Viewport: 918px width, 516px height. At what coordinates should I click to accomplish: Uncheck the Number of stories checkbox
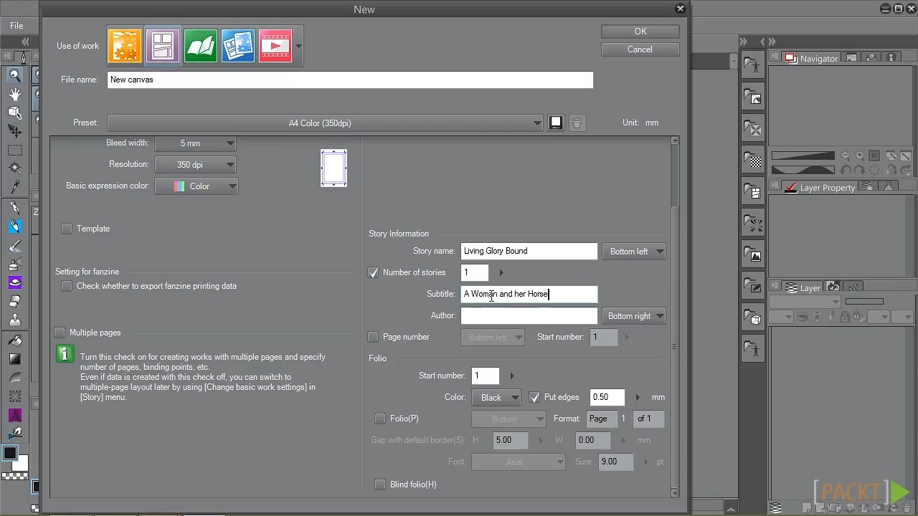[373, 272]
